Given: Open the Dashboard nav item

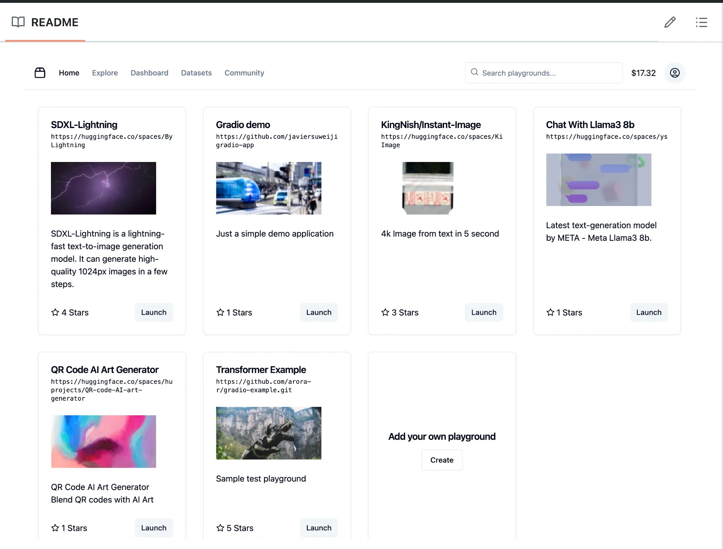Looking at the screenshot, I should (149, 73).
